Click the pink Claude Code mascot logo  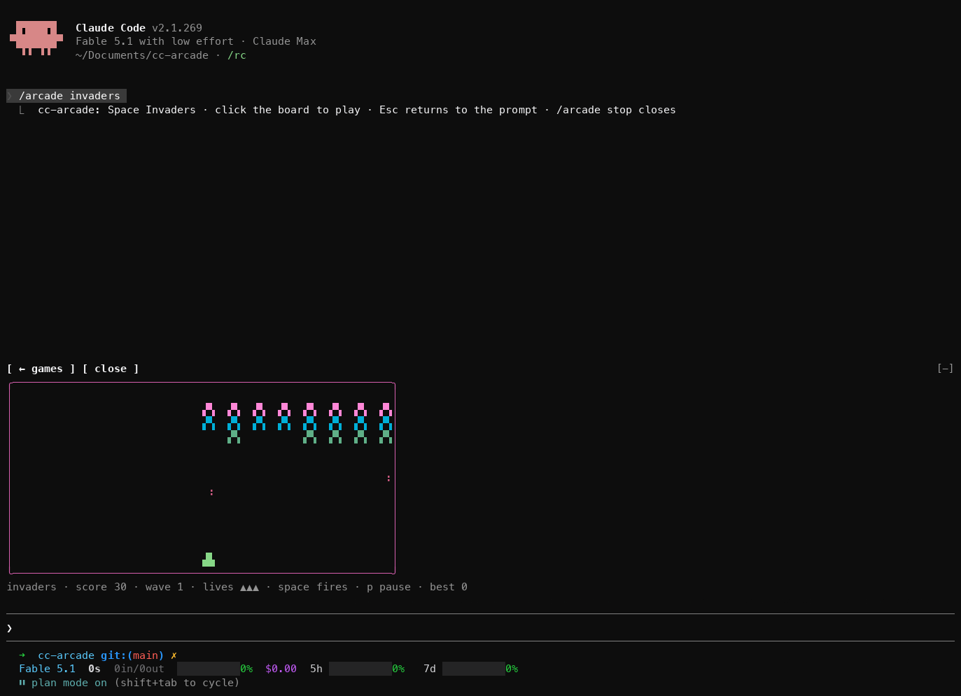36,38
